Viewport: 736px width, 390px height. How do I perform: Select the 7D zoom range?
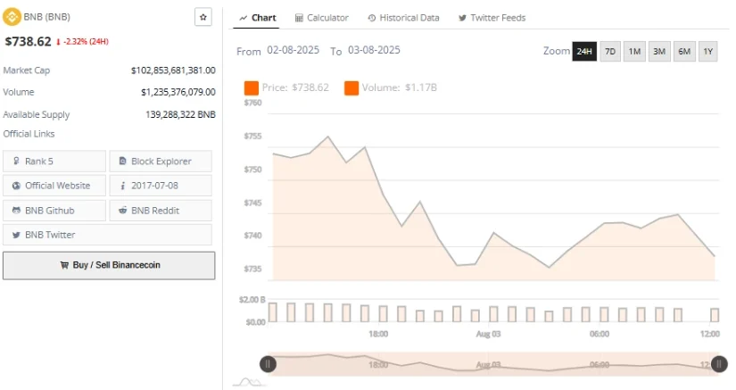pyautogui.click(x=610, y=52)
